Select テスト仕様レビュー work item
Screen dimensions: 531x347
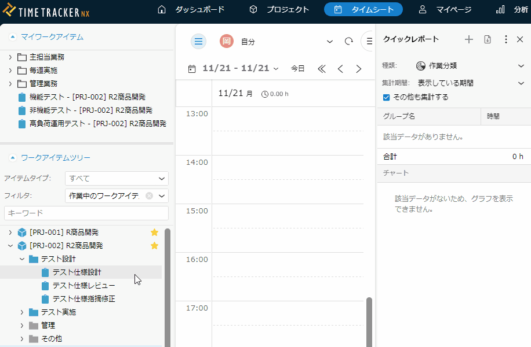click(83, 286)
